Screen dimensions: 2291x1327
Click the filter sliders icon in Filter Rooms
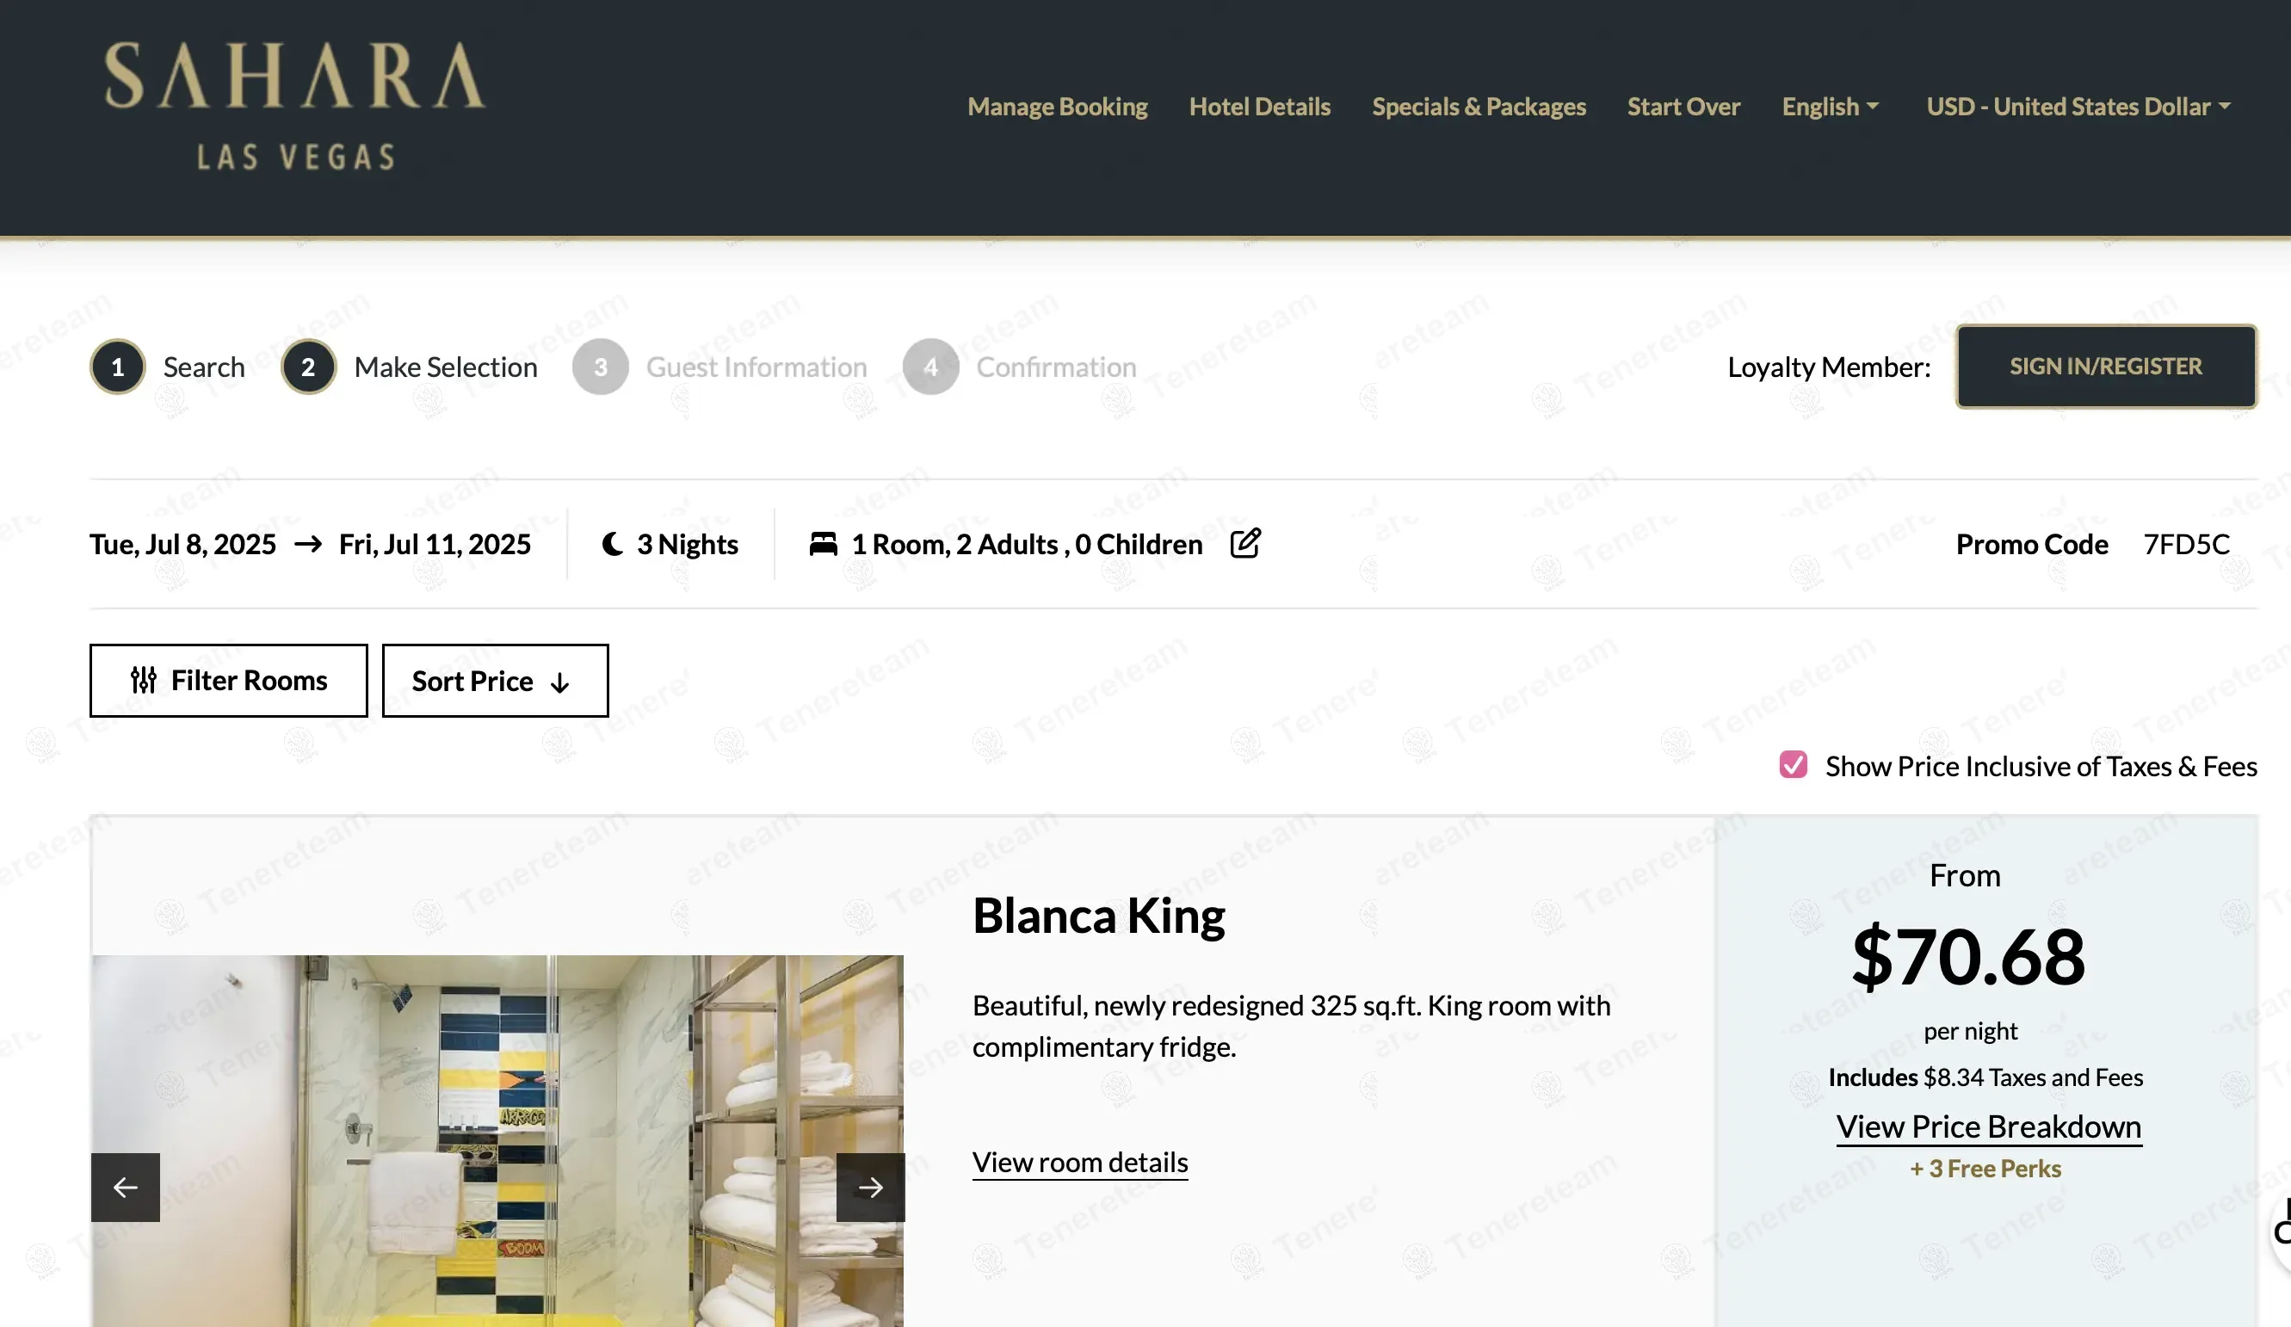click(144, 680)
